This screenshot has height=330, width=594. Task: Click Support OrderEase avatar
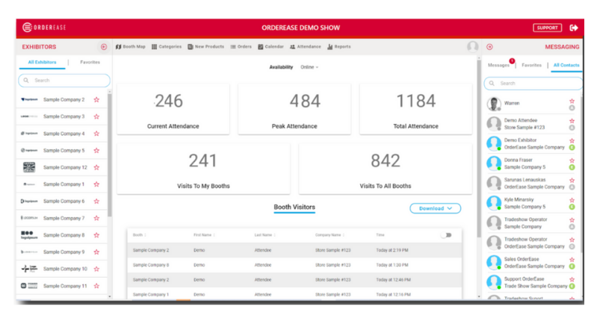[494, 282]
